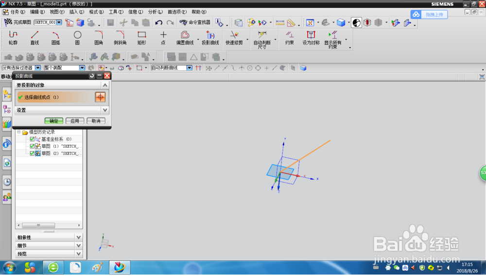Select the 圆角 fillet tool
This screenshot has height=276, width=486.
(x=99, y=38)
